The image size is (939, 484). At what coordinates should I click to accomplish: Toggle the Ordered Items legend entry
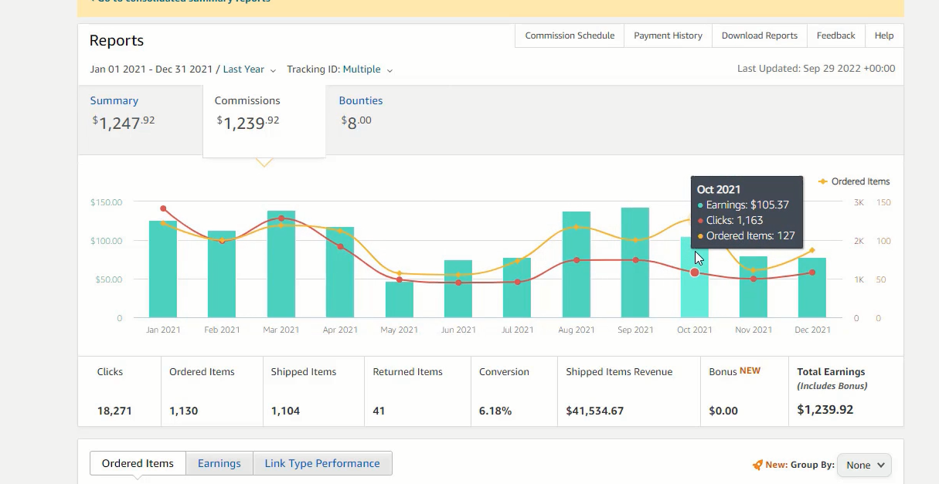pos(854,181)
